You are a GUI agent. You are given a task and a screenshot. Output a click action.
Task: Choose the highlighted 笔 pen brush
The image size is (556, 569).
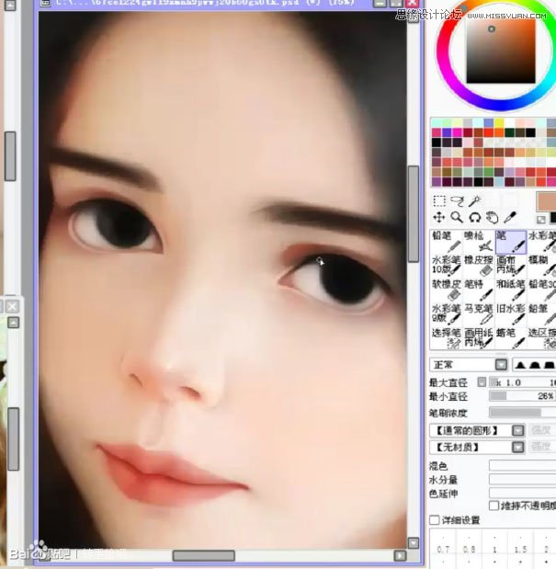(x=511, y=242)
